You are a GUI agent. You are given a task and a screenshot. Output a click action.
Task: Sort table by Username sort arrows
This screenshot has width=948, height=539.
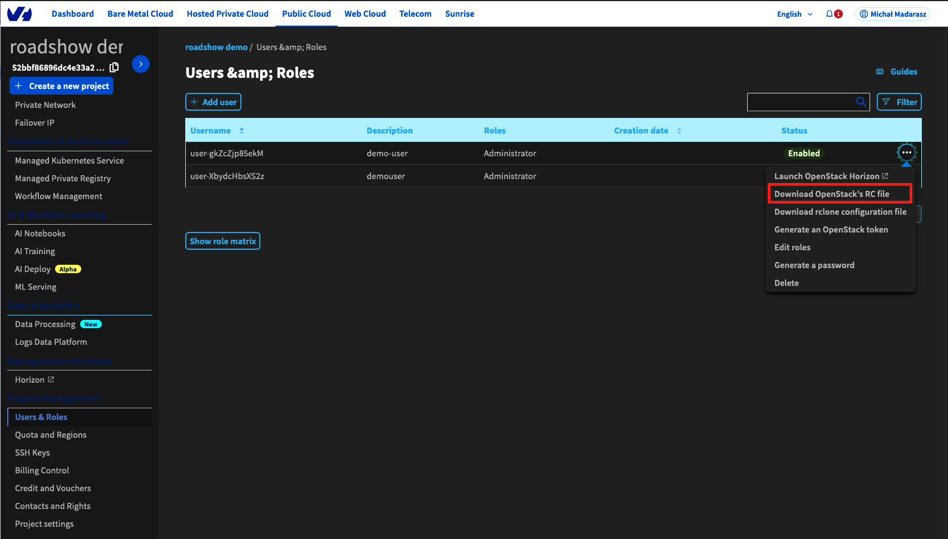241,131
